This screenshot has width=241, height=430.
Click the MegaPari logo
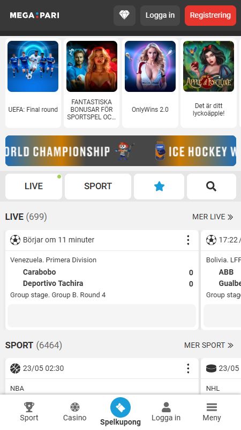[34, 16]
